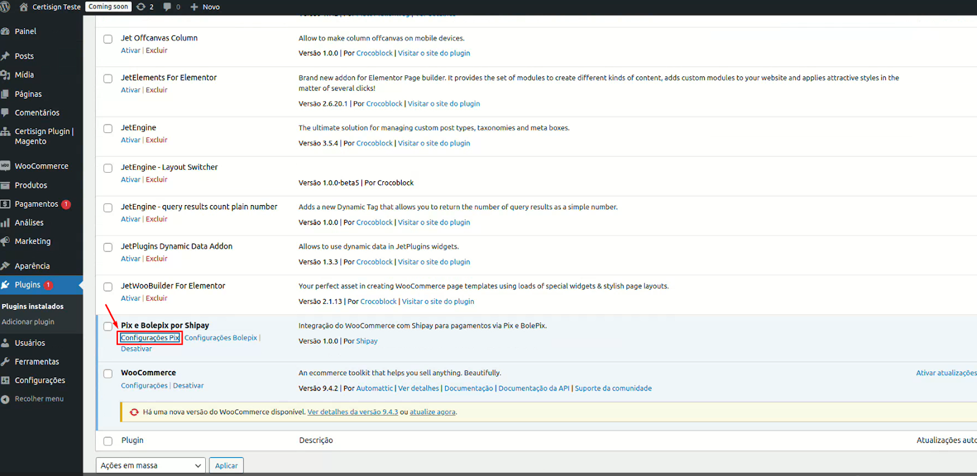The image size is (977, 476).
Task: Click the Comentários speech bubble icon
Action: [x=5, y=113]
